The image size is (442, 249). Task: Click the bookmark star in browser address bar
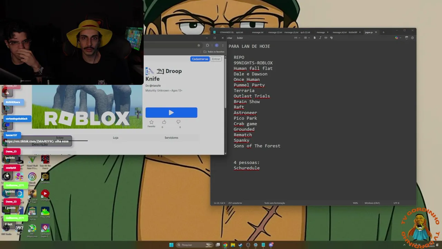[x=199, y=45]
